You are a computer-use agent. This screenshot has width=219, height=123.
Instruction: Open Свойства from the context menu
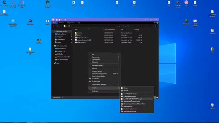(x=104, y=91)
